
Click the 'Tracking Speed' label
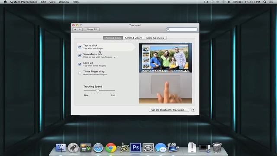tap(93, 87)
